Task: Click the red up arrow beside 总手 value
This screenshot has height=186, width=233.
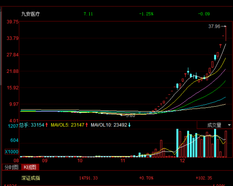Action: point(47,125)
